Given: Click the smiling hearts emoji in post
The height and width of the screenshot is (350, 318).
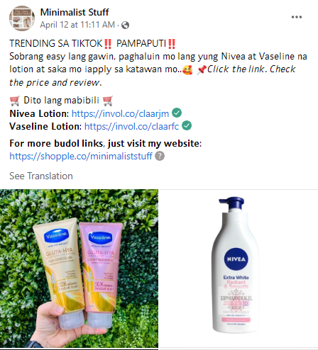Looking at the screenshot, I should (x=187, y=70).
